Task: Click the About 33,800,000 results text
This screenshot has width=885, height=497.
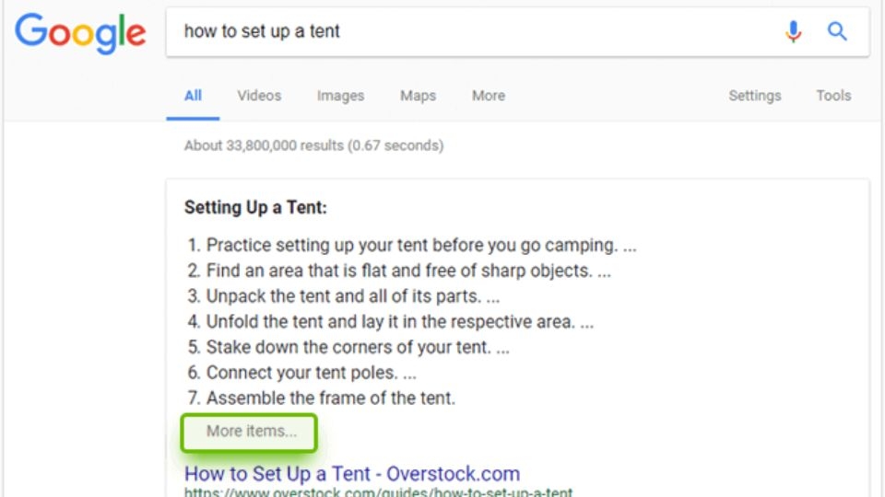Action: [x=313, y=145]
